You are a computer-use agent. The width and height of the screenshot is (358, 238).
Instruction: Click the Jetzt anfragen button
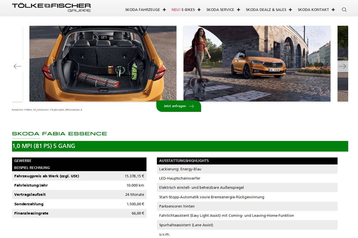[x=179, y=106]
